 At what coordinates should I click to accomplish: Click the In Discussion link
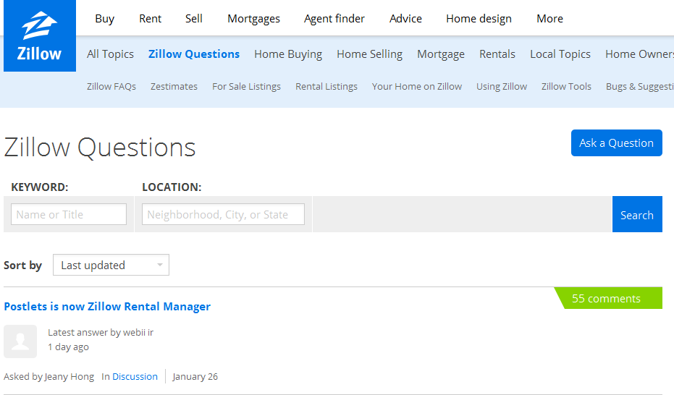click(x=130, y=377)
